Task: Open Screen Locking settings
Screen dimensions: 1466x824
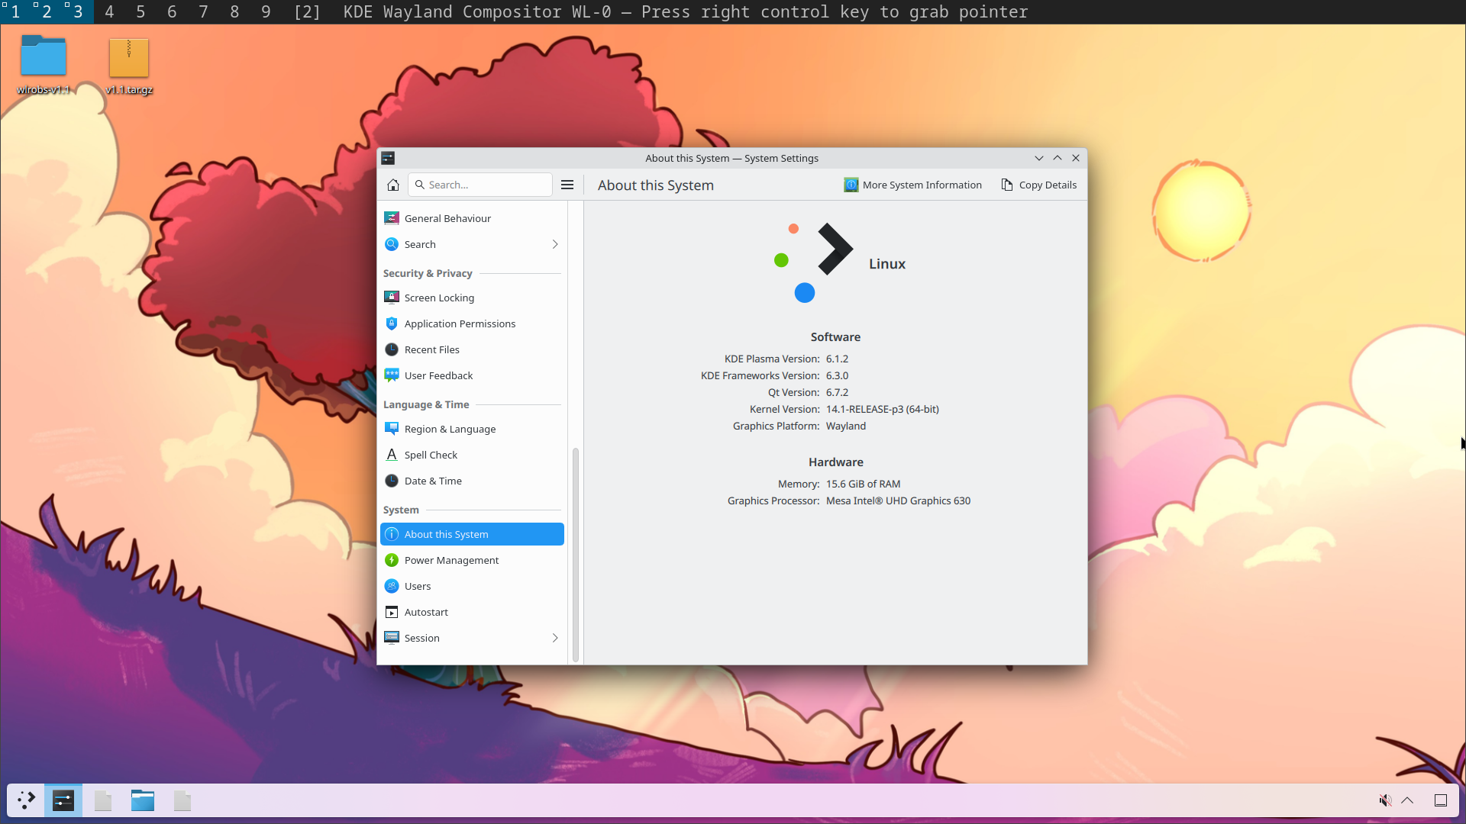Action: coord(439,298)
